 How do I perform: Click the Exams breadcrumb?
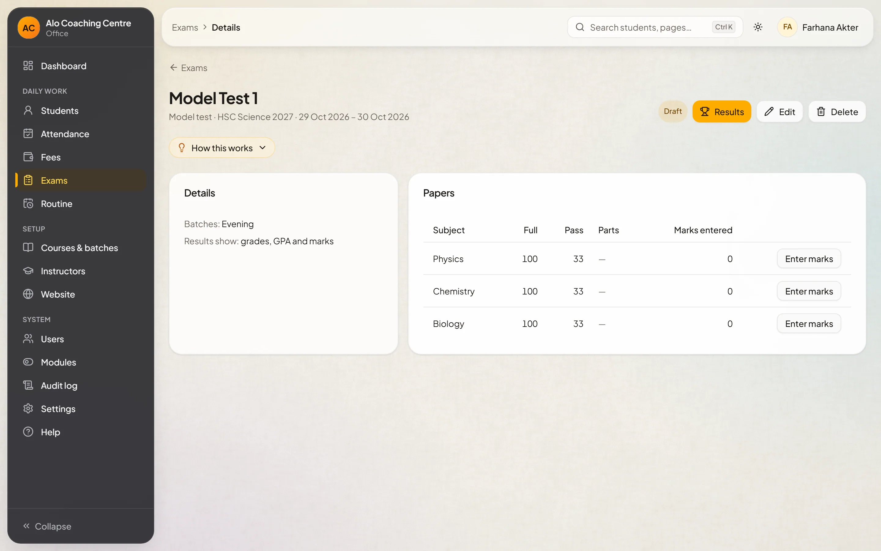tap(185, 27)
